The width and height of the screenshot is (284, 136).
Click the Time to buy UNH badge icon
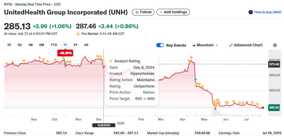pos(251,12)
